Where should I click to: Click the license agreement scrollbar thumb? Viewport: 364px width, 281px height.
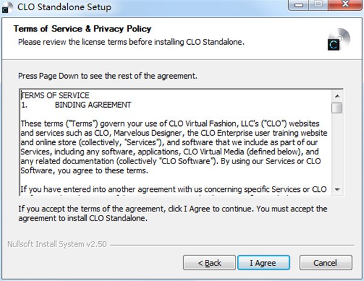(337, 108)
